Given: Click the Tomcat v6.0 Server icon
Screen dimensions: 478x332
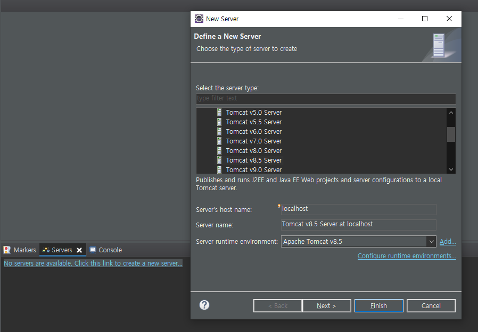Looking at the screenshot, I should (x=219, y=131).
